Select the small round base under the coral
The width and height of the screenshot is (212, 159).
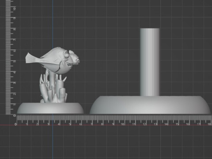[50, 108]
